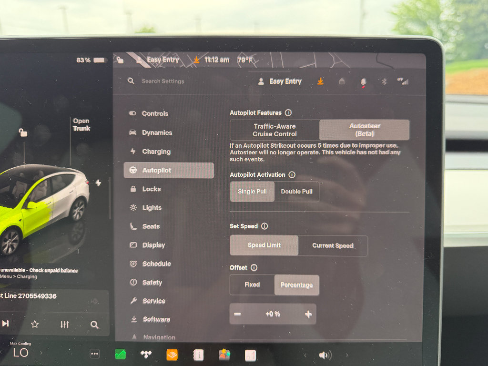
Task: Select Percentage offset mode
Action: [296, 285]
